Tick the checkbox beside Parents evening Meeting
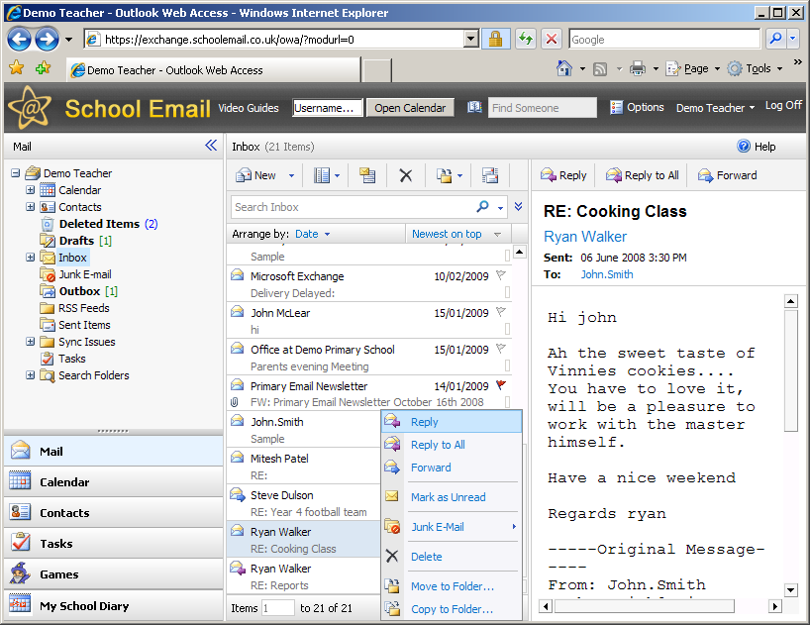 coord(507,365)
